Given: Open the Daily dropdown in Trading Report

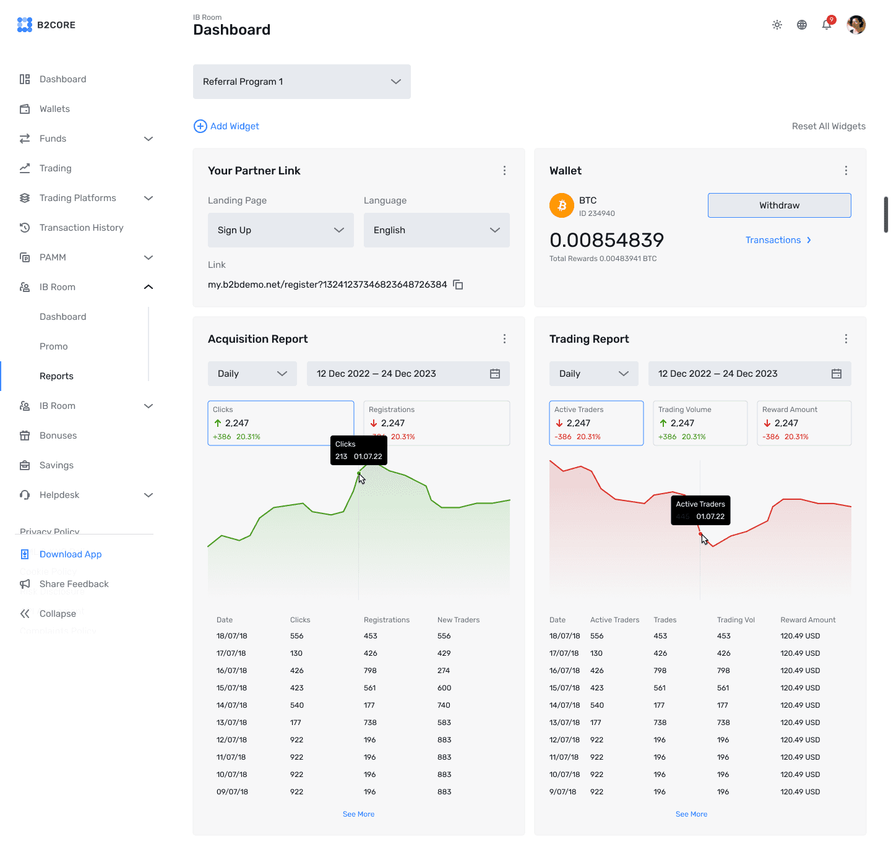Looking at the screenshot, I should (x=593, y=374).
